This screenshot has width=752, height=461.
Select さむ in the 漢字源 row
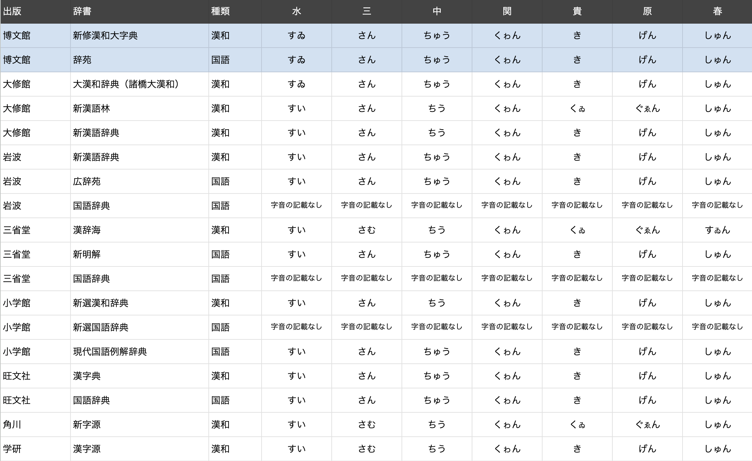coord(366,449)
